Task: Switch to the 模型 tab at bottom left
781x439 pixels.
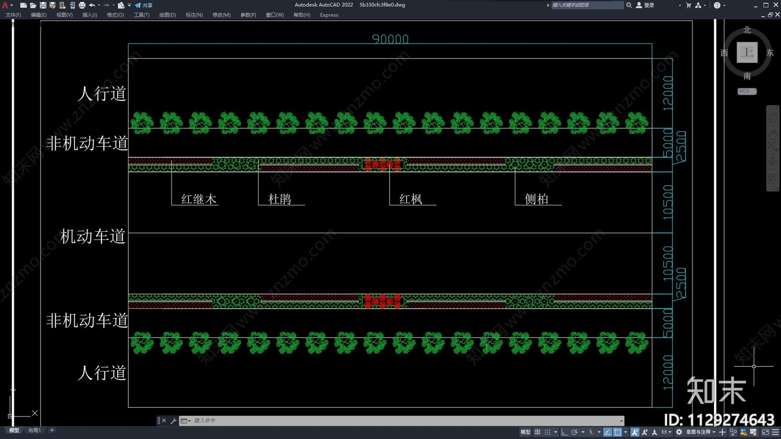Action: 14,430
